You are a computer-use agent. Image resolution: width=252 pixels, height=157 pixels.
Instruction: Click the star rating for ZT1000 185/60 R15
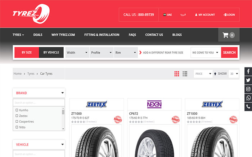click(x=194, y=122)
